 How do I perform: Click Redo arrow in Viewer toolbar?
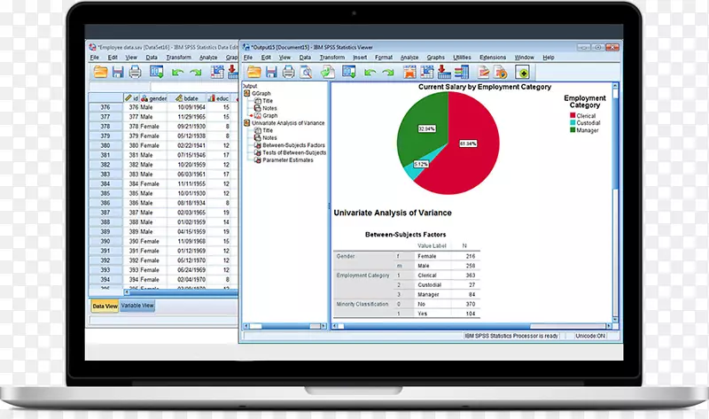point(387,73)
